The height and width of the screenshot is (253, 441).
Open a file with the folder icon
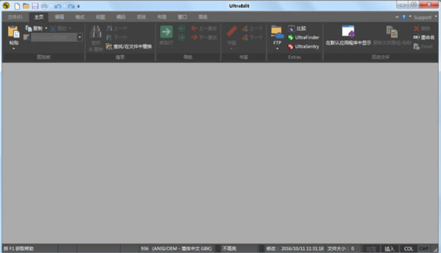tap(26, 6)
